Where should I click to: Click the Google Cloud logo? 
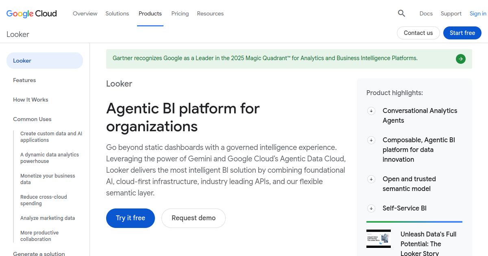(32, 13)
